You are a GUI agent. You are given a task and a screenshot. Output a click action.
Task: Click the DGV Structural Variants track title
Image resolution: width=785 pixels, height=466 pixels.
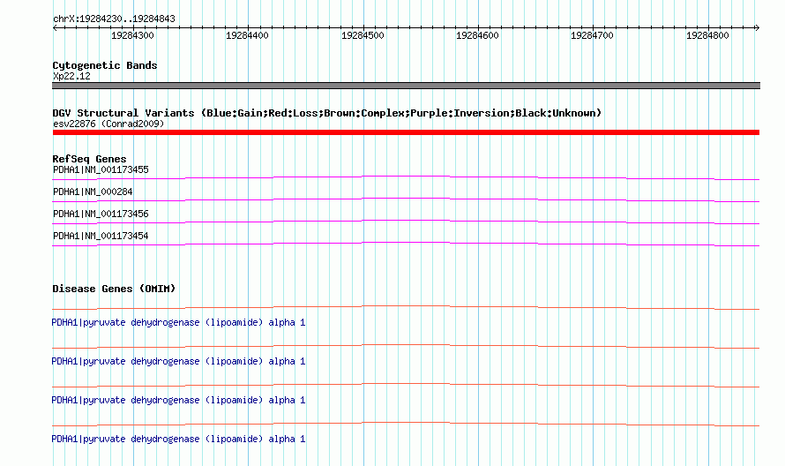(x=327, y=113)
